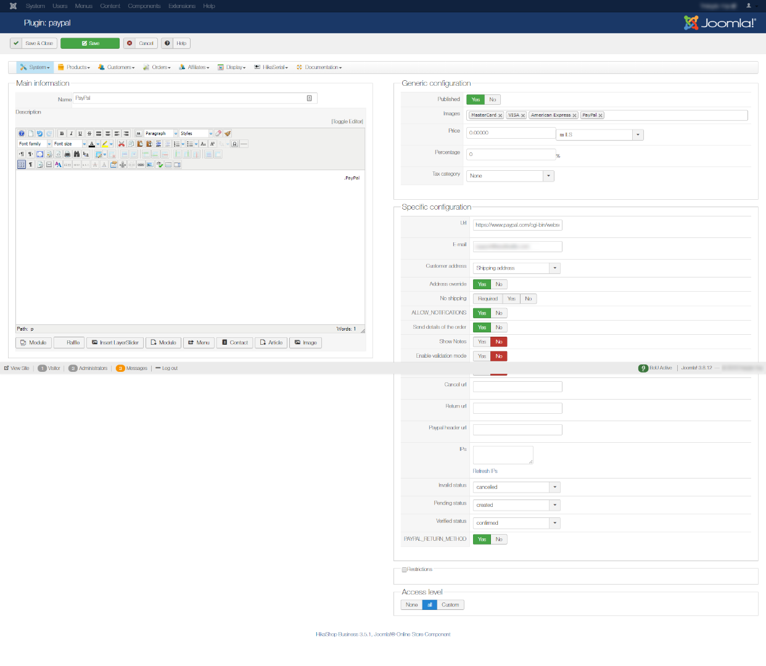
Task: Insert horizontal rule in editor
Action: (x=244, y=144)
